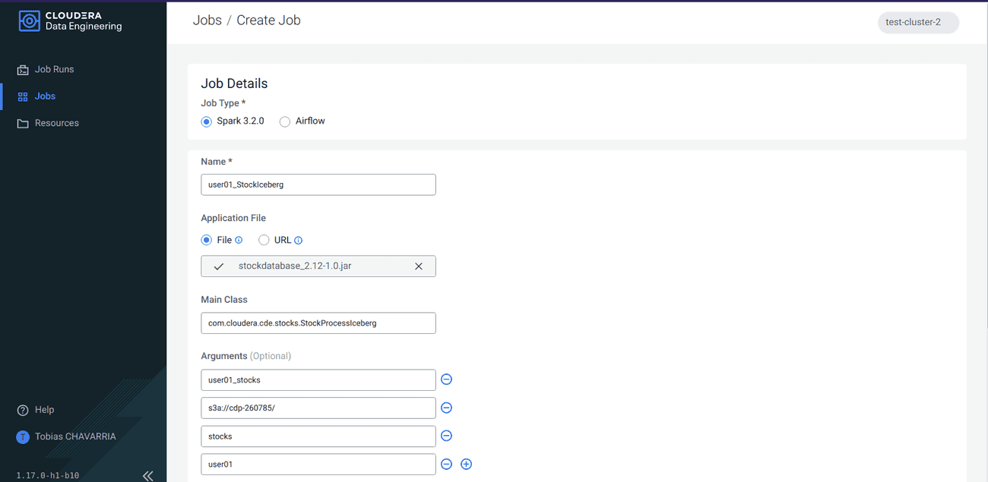Open Resources in sidebar

point(56,123)
